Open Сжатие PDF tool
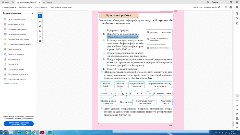The width and height of the screenshot is (240, 135). [13, 65]
